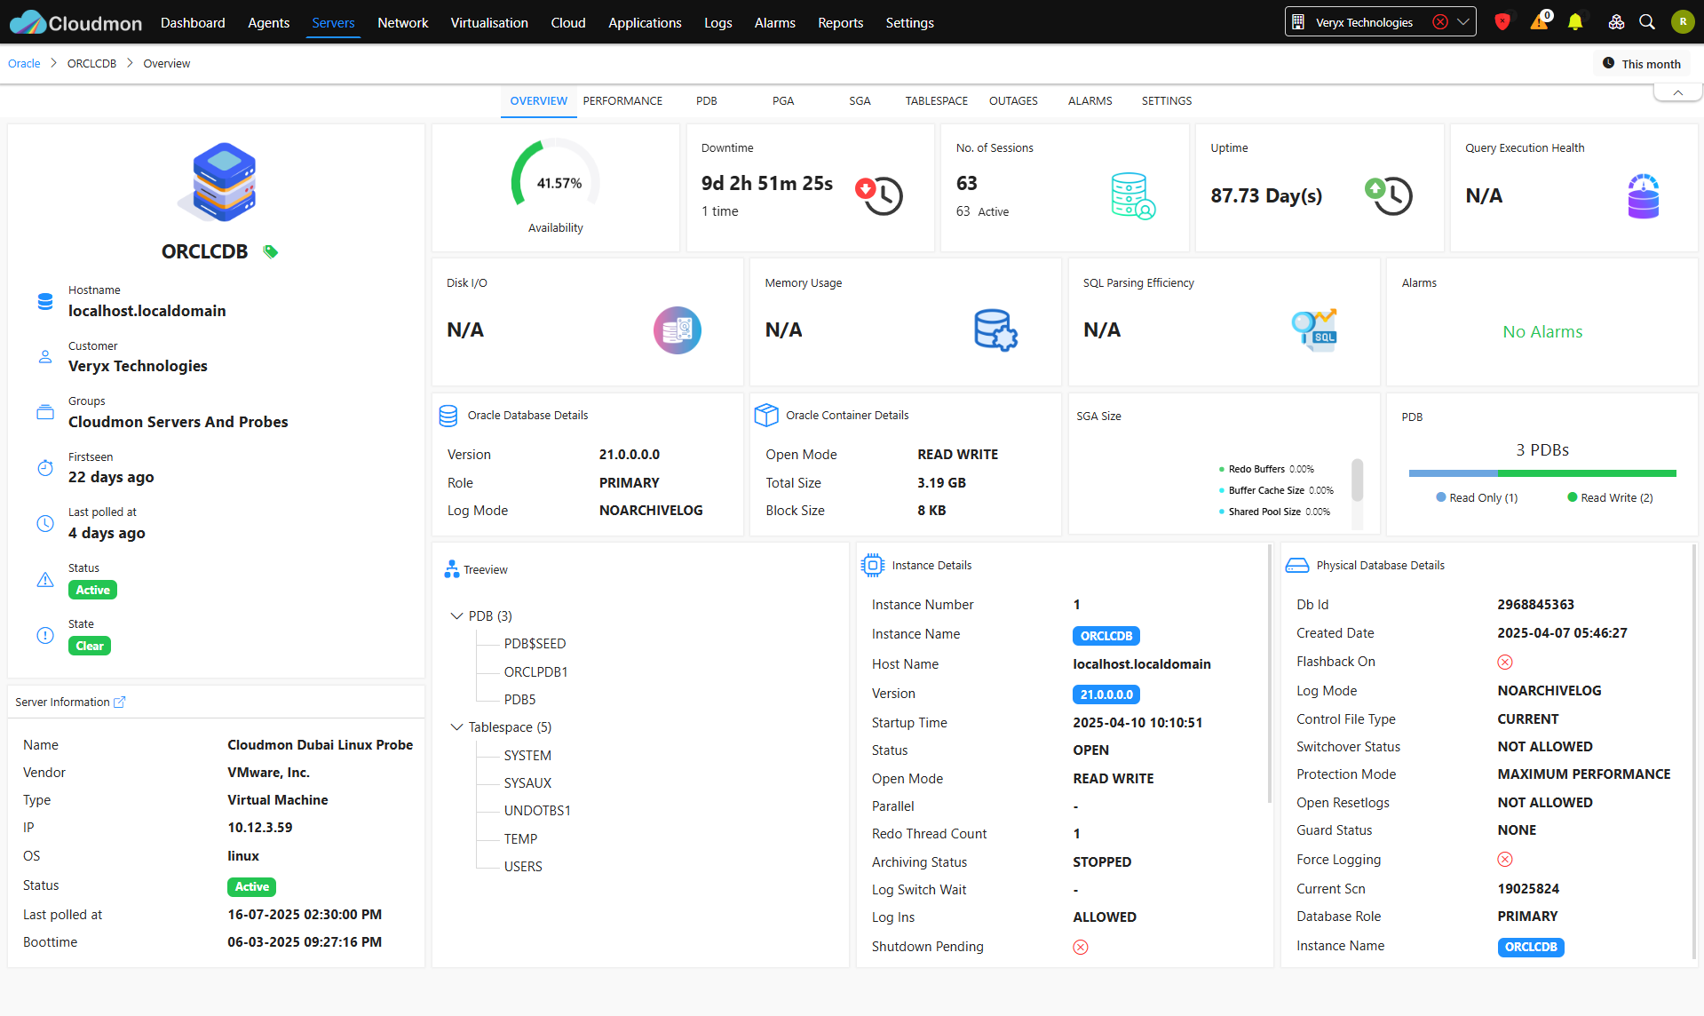Open the SGA tab

coord(860,100)
